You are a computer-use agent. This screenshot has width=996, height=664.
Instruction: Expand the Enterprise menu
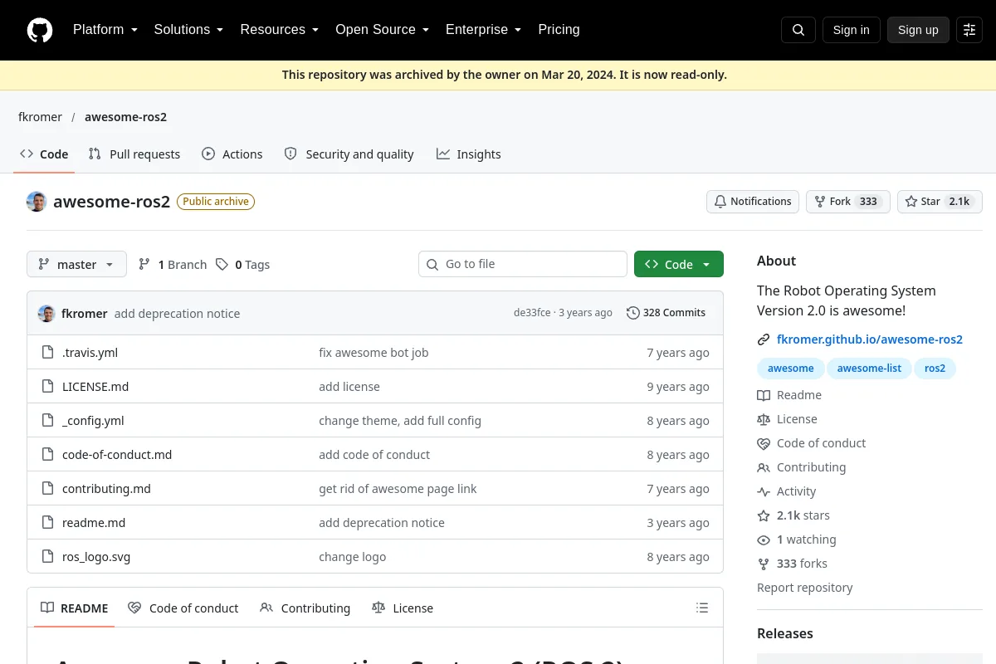coord(483,30)
